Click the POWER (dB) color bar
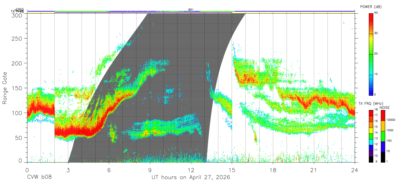Image resolution: width=399 pixels, height=184 pixels. (x=371, y=54)
